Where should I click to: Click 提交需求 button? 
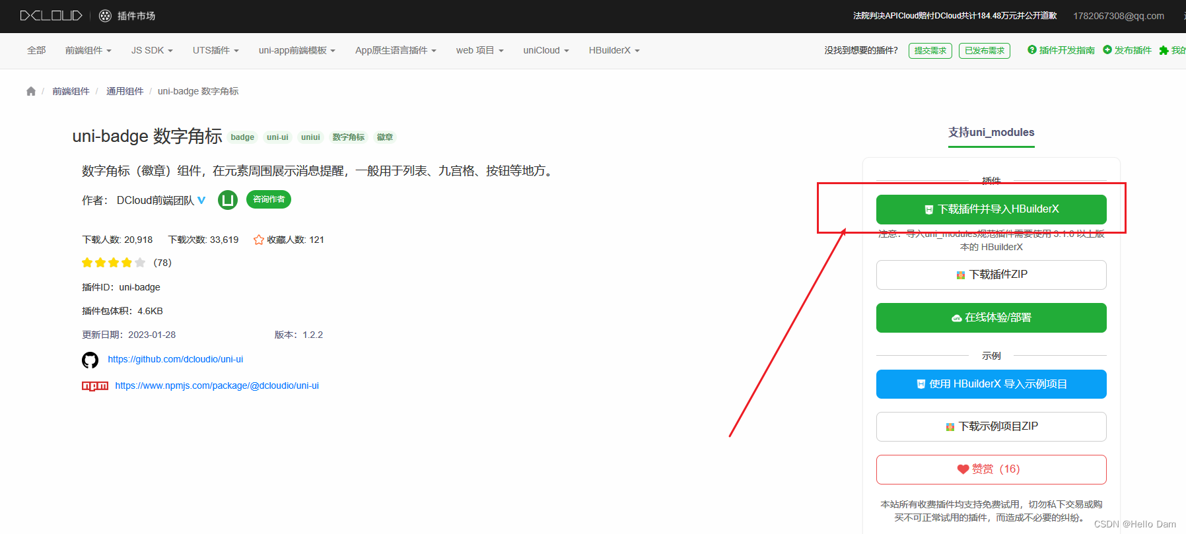[x=930, y=51]
